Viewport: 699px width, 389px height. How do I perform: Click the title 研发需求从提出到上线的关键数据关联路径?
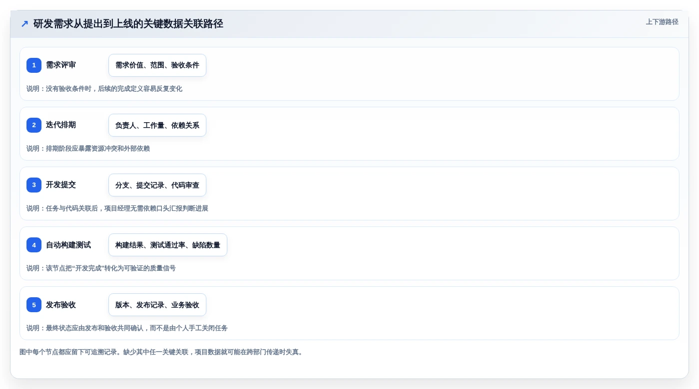tap(128, 23)
